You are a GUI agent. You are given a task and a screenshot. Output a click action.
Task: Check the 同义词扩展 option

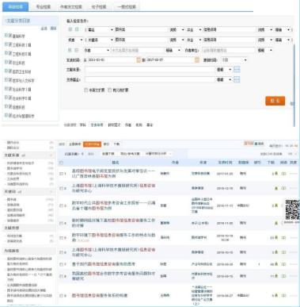(110, 90)
